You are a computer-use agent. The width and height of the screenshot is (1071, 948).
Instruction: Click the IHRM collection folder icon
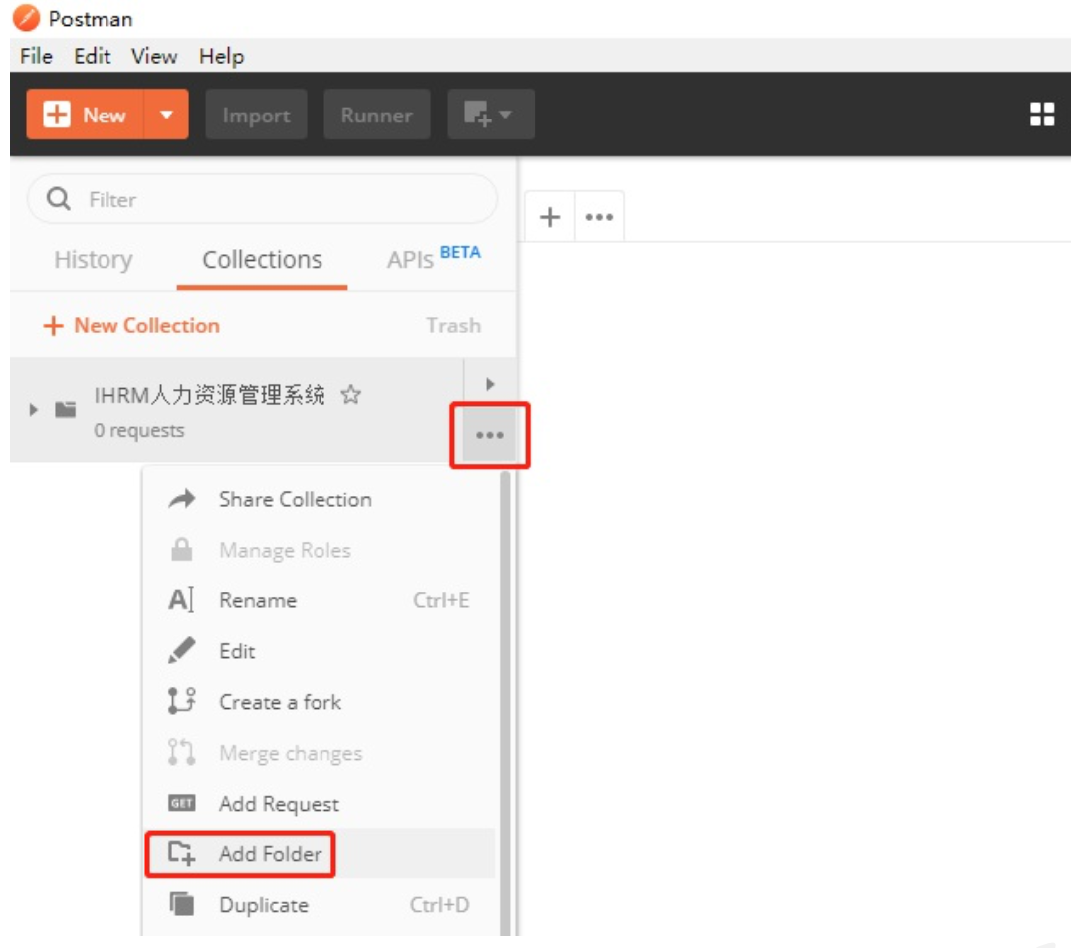(65, 409)
